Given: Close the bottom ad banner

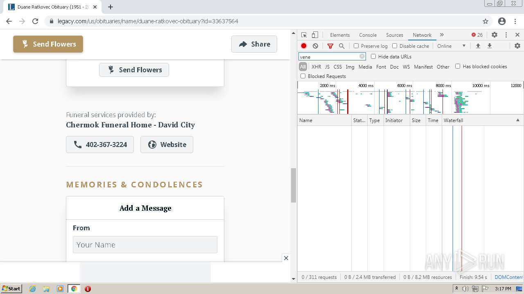Looking at the screenshot, I should point(286,258).
